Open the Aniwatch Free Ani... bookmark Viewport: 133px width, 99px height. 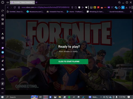click(x=55, y=12)
